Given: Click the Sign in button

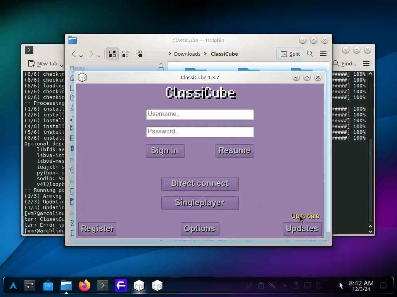Looking at the screenshot, I should click(x=165, y=151).
